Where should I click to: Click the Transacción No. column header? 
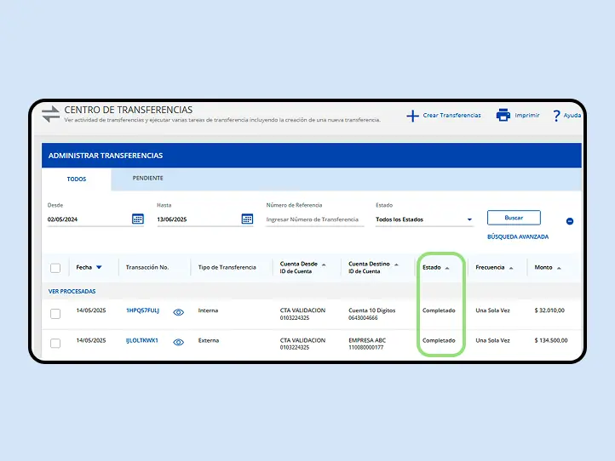point(147,268)
